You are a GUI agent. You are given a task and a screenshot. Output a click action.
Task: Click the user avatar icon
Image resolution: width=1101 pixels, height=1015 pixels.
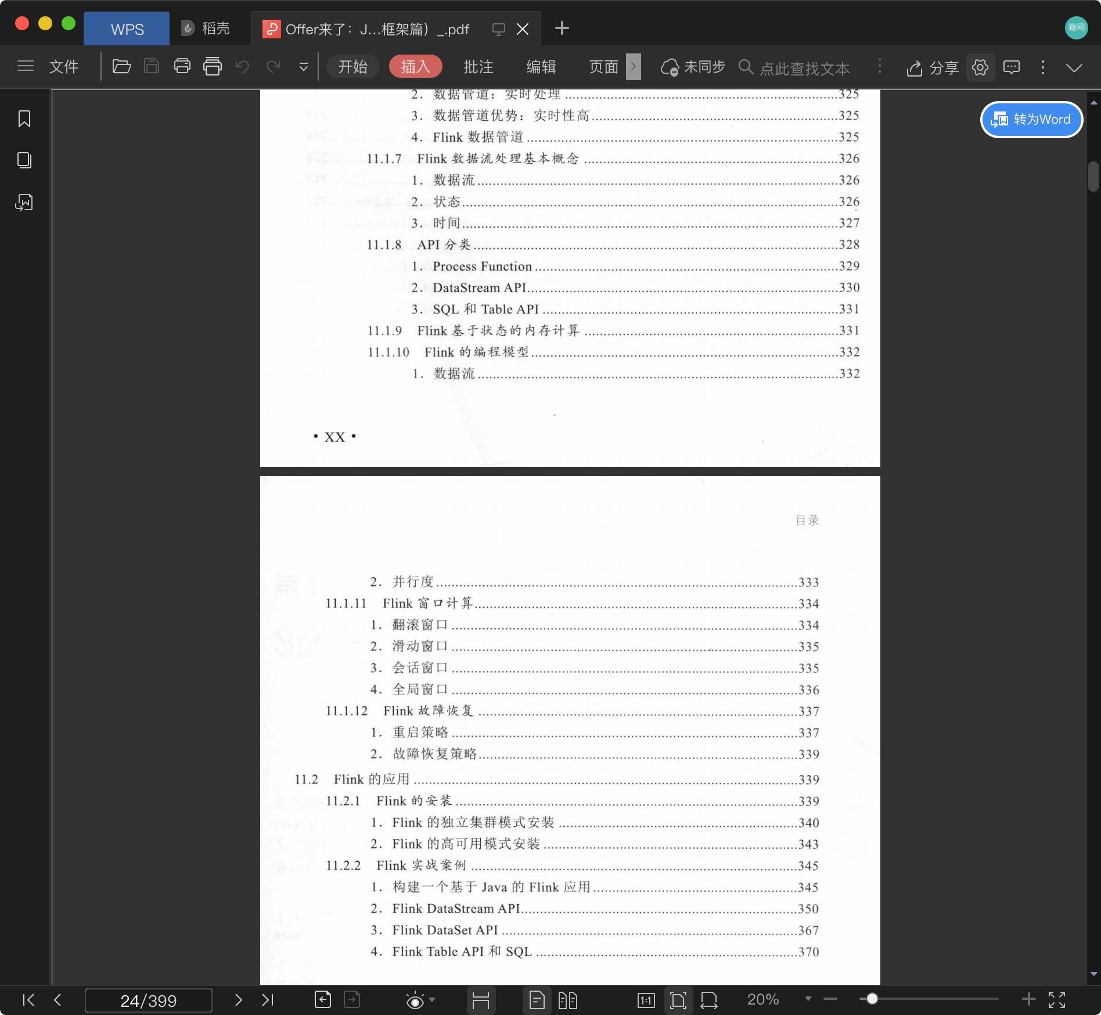[1076, 28]
